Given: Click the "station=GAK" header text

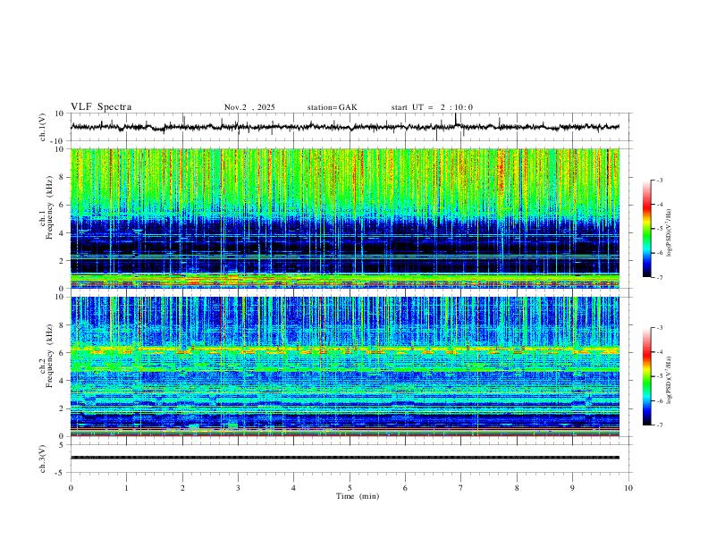Looking at the screenshot, I should click(333, 107).
